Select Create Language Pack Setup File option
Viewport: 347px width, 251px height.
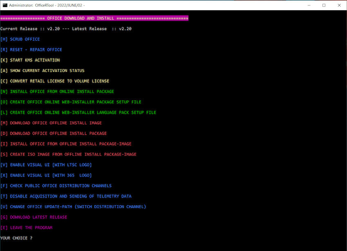(78, 112)
